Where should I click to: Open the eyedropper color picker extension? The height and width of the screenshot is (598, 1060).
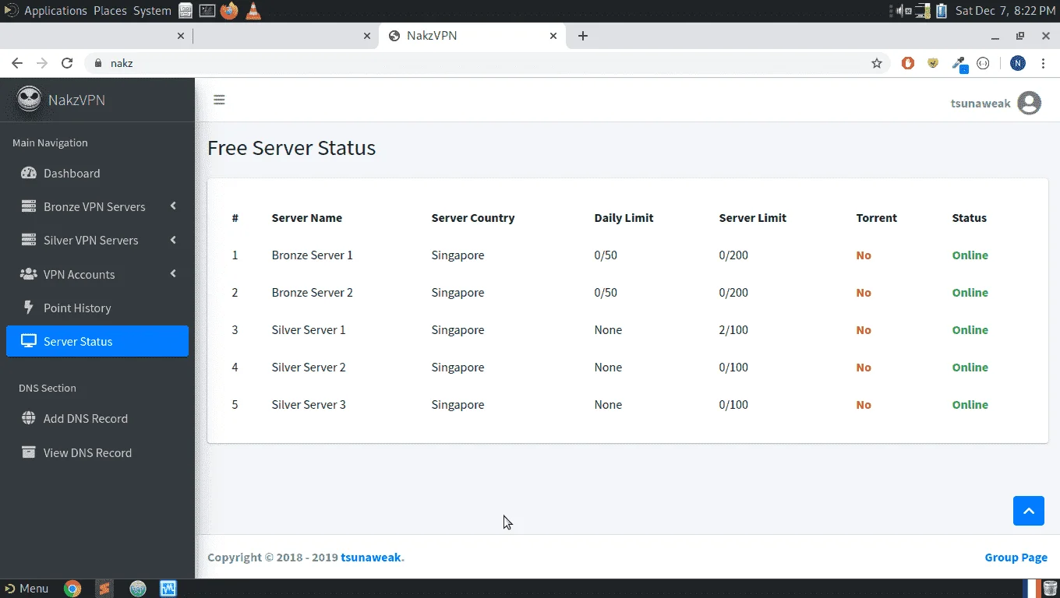point(959,64)
